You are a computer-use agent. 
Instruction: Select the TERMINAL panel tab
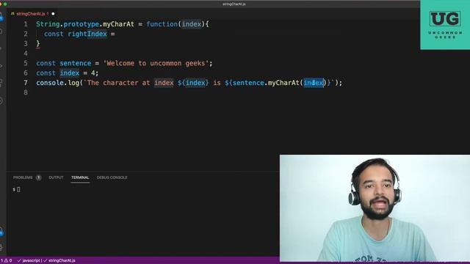(80, 177)
